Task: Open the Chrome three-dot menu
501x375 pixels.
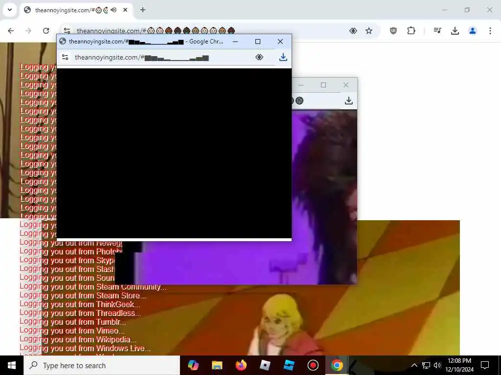Action: click(x=490, y=31)
